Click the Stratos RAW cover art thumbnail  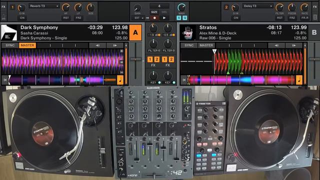[x=188, y=32]
